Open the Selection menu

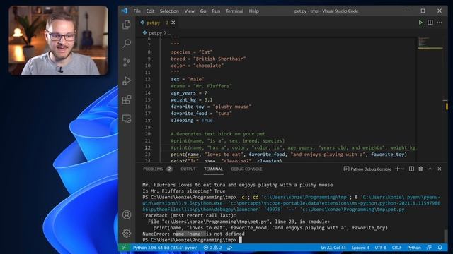pos(169,11)
